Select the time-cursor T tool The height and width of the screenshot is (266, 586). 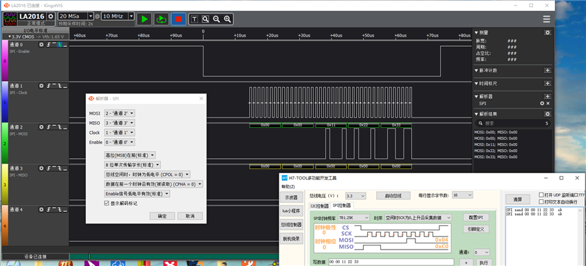click(x=195, y=19)
